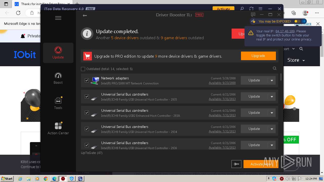The height and width of the screenshot is (182, 324).
Task: Toggle the hide real IP switch
Action: [297, 21]
